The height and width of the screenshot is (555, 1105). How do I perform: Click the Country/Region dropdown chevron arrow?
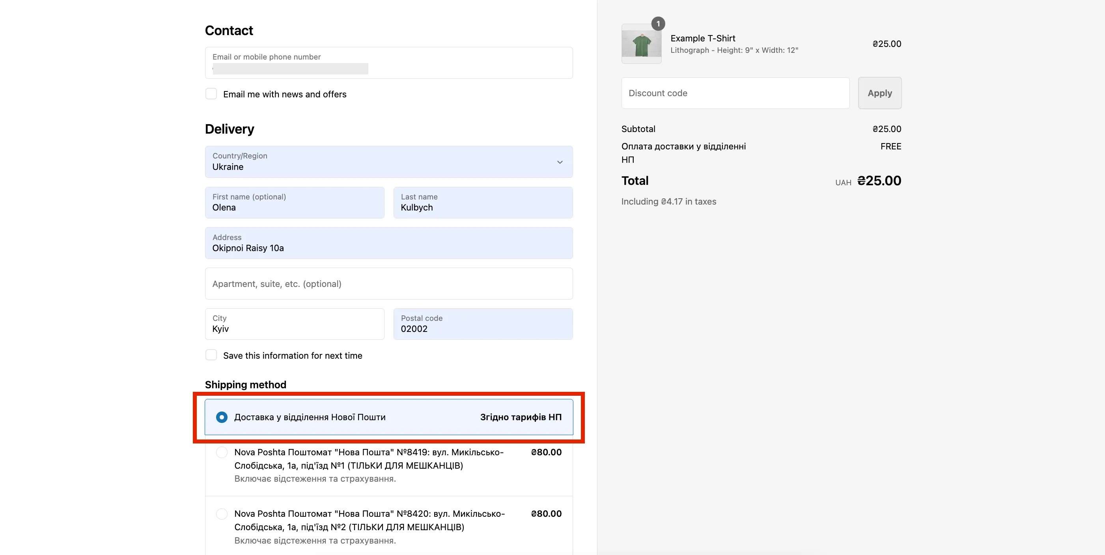click(559, 162)
